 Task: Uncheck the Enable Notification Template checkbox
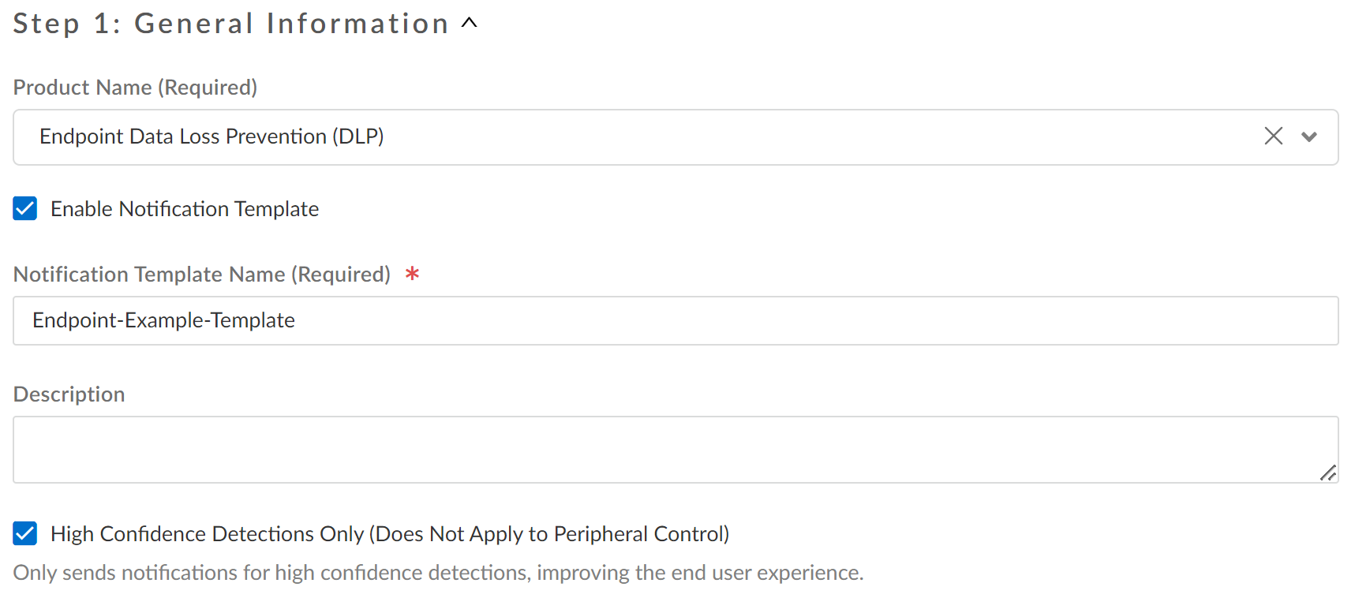tap(25, 209)
